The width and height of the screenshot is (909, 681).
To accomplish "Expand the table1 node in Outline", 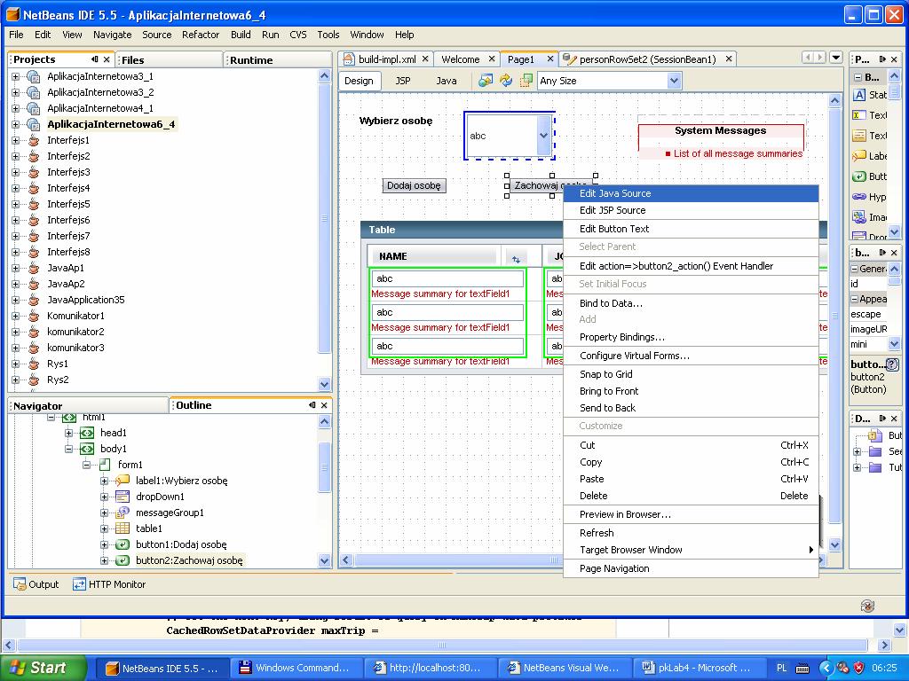I will [x=105, y=528].
